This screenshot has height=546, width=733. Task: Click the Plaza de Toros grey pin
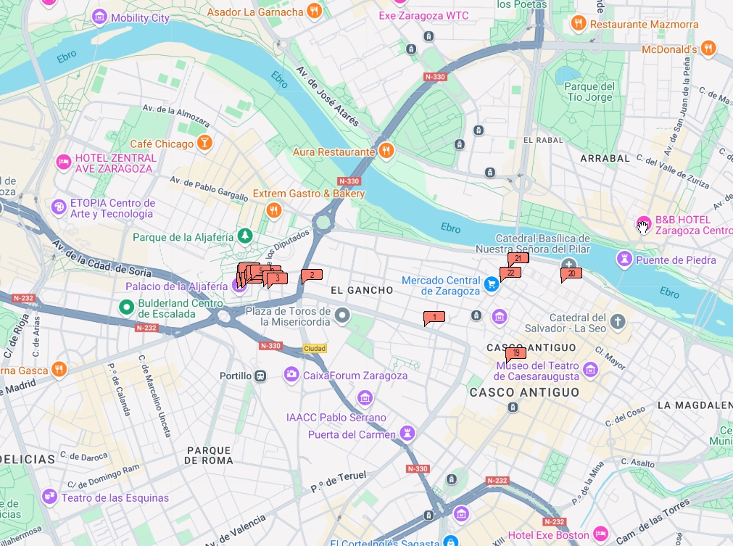tap(343, 315)
